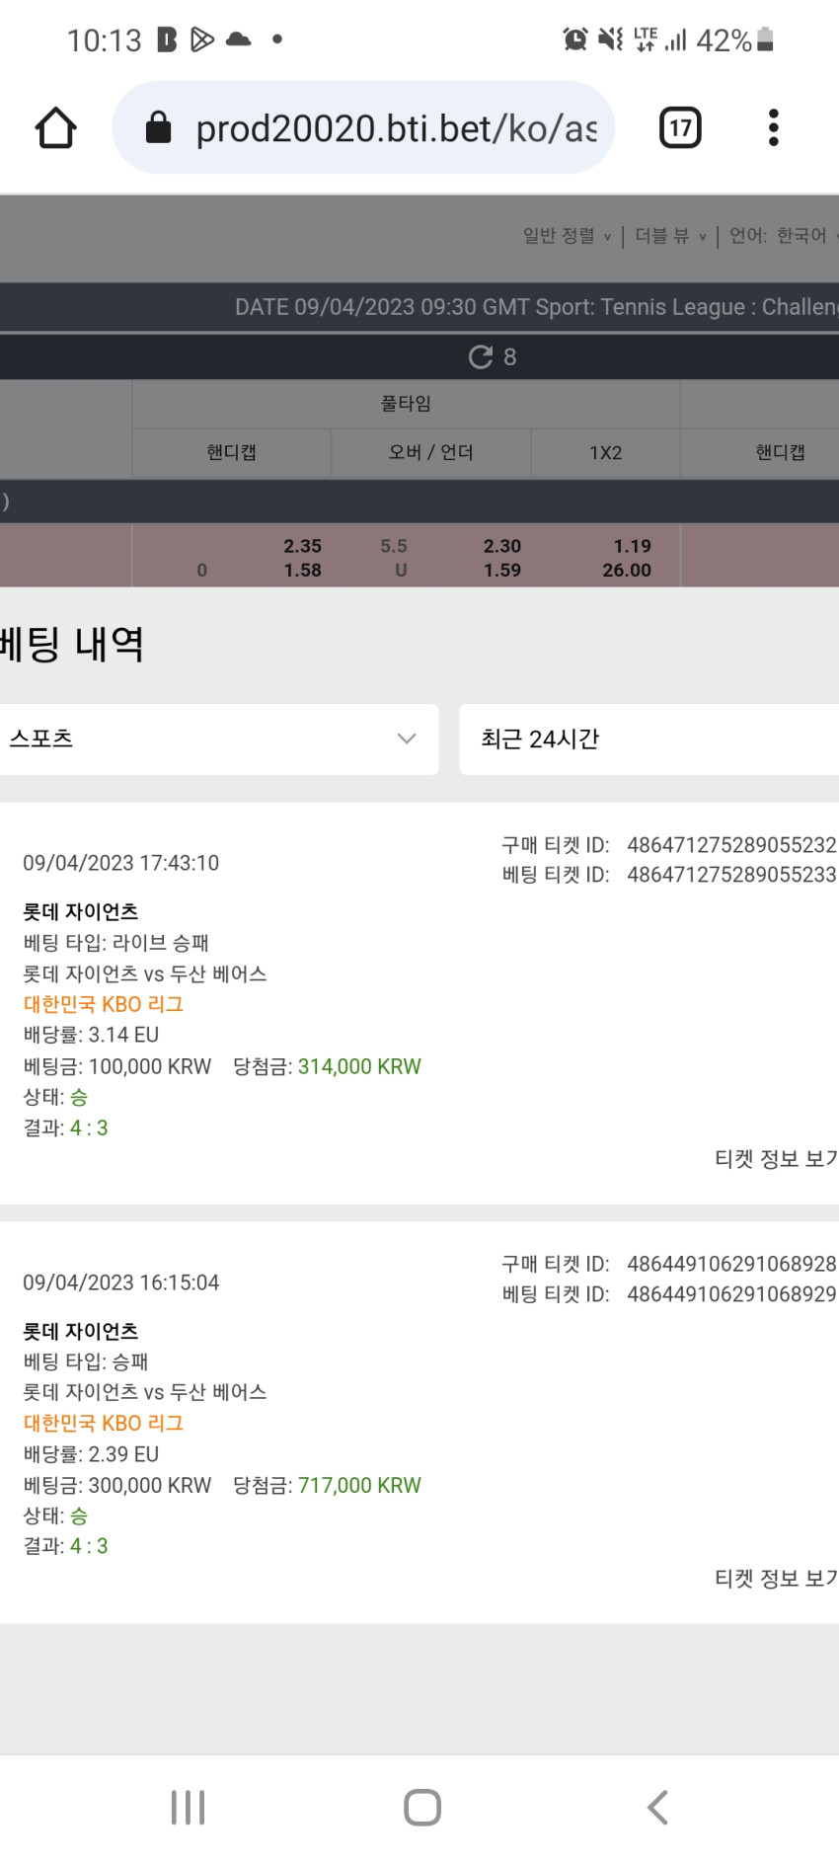The height and width of the screenshot is (1865, 839).
Task: Expand the 스포츠 category dropdown
Action: pos(219,739)
